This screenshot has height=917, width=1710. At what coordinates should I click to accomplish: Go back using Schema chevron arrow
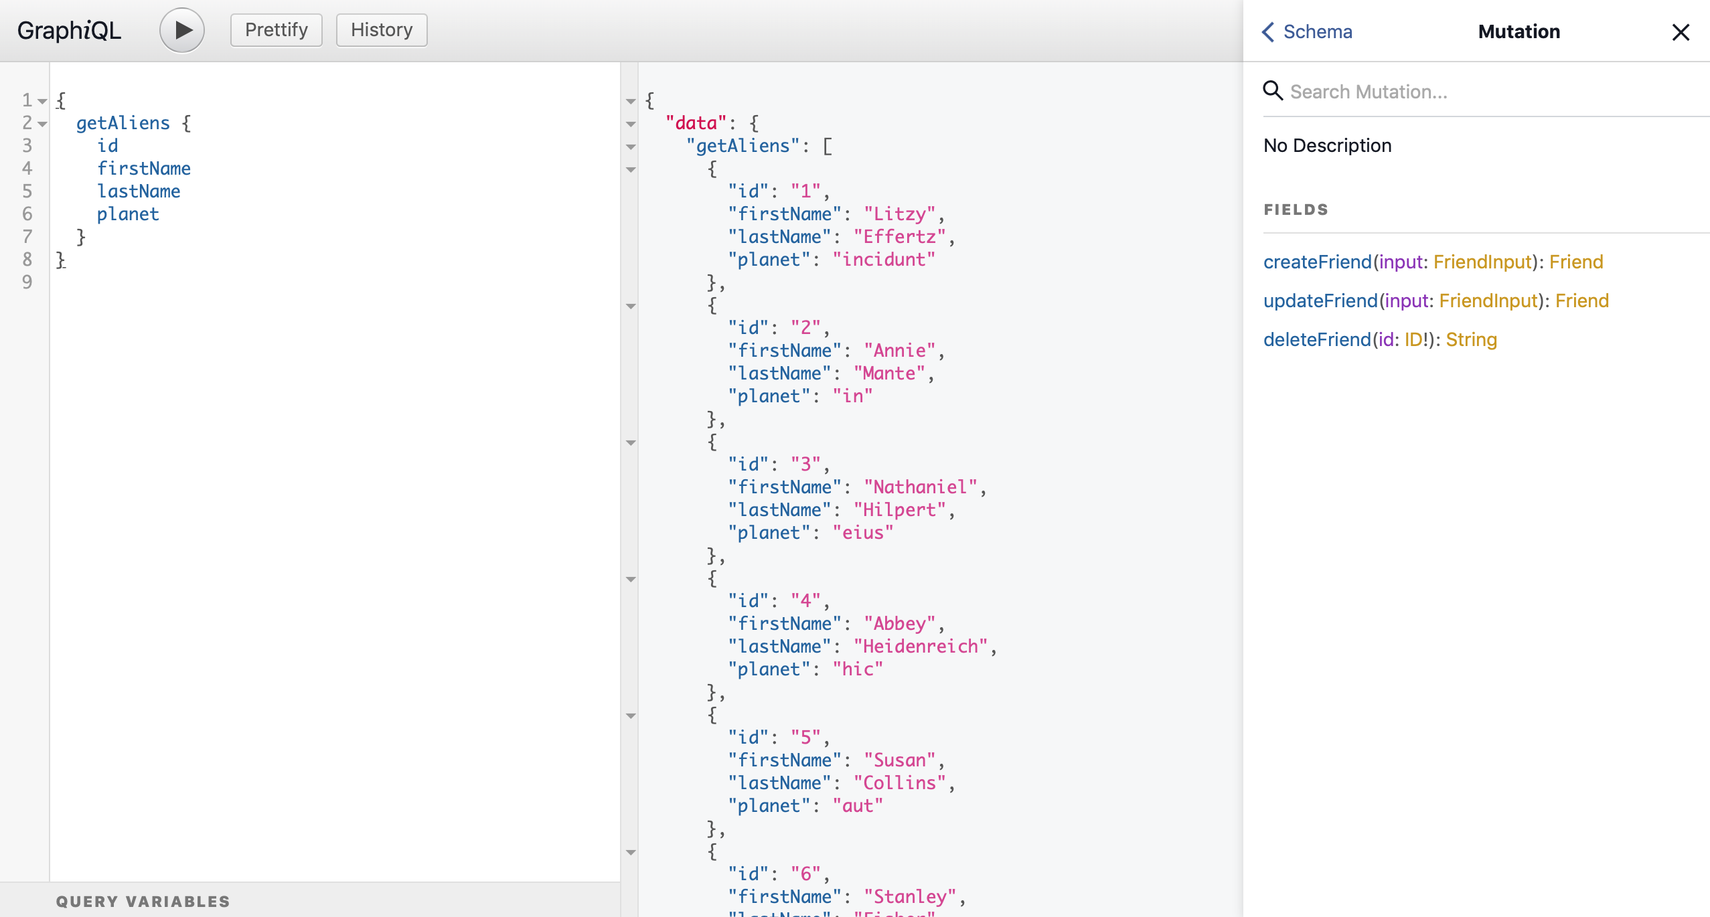pyautogui.click(x=1268, y=31)
